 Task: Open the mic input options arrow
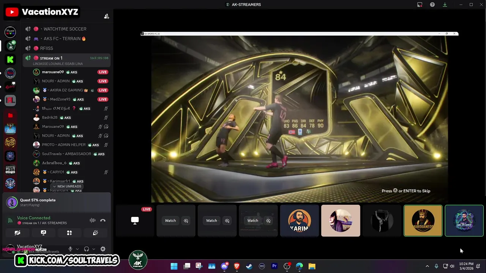(x=77, y=249)
